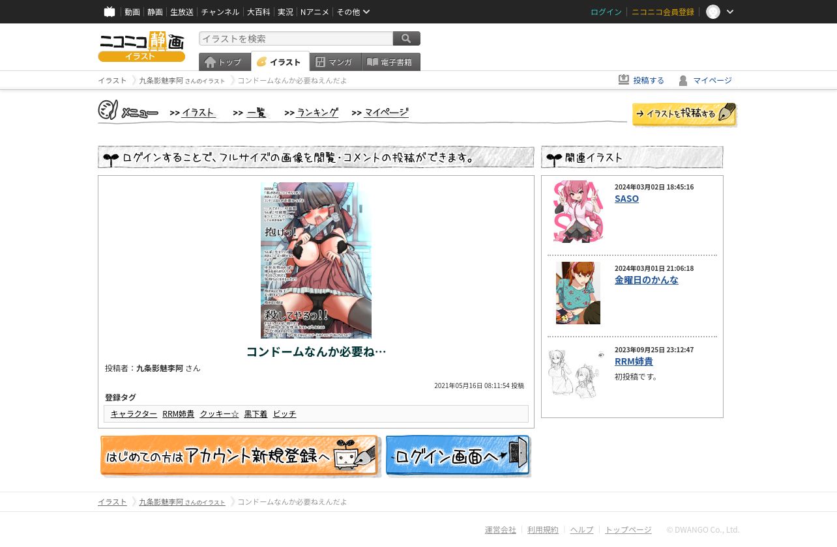Open 生放送 in top navigation
Screen dimensions: 837x547
[x=182, y=12]
